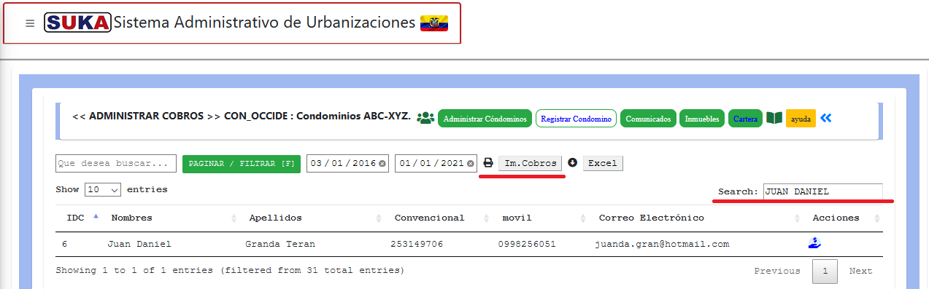Click the payment hand icon for Juan Daniel
929x289 pixels.
(815, 243)
